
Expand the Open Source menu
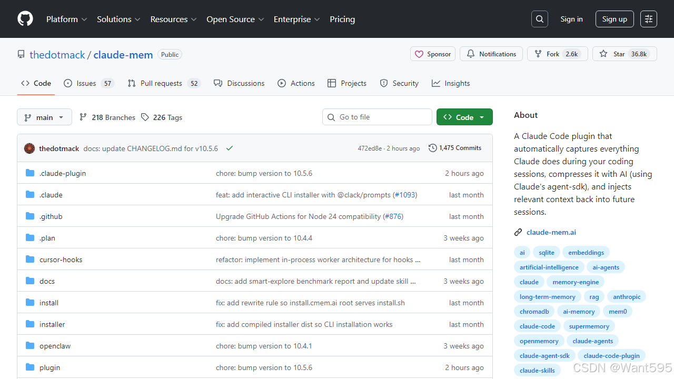click(235, 19)
